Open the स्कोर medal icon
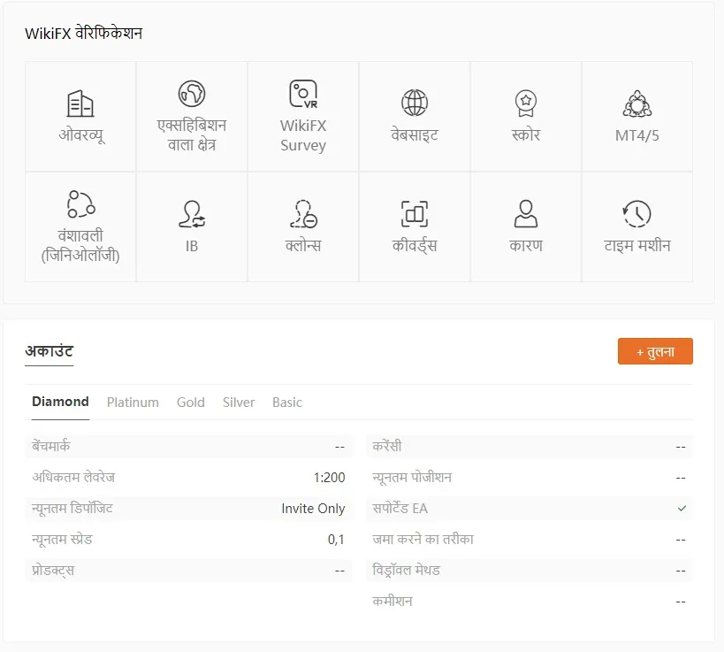724x652 pixels. click(x=526, y=103)
